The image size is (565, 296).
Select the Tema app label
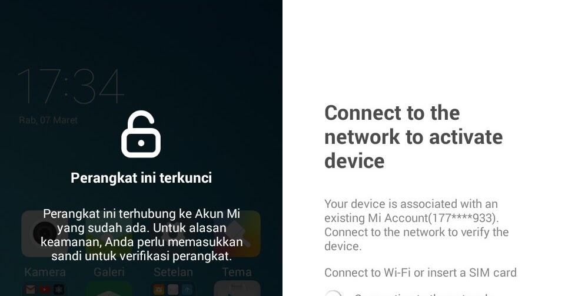coord(237,272)
